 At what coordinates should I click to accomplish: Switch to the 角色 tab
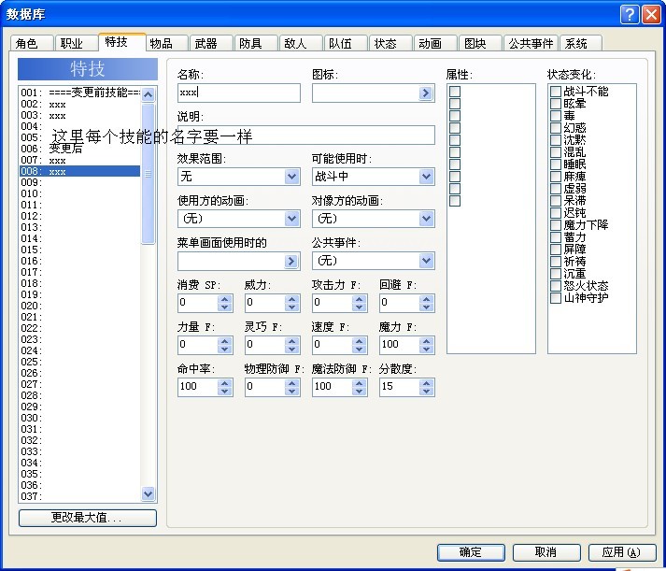tap(32, 43)
